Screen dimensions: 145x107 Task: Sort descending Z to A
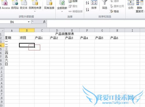[x=87, y=10]
